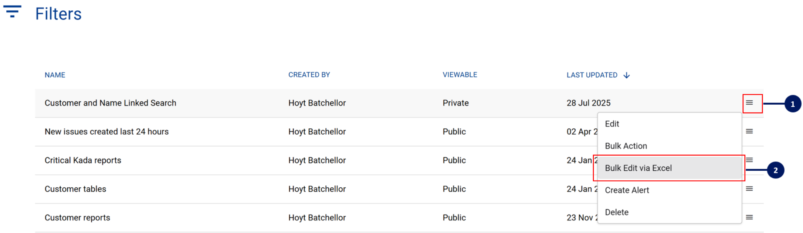Image resolution: width=803 pixels, height=233 pixels.
Task: Open New issues created last 24 hours filter
Action: [x=106, y=132]
